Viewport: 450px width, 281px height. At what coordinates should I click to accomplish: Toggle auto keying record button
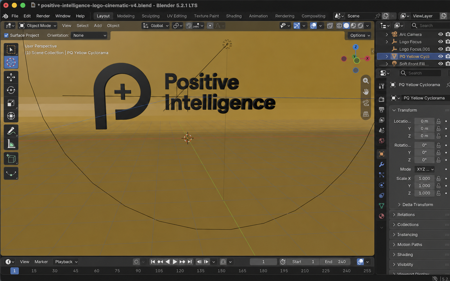click(136, 262)
